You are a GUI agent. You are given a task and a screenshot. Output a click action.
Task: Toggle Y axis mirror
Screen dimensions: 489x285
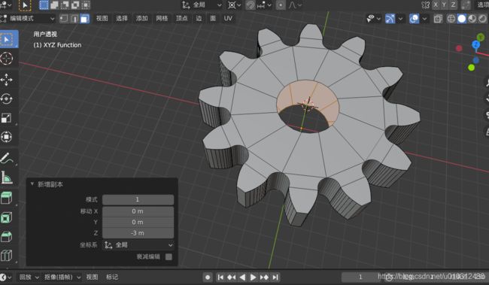pyautogui.click(x=445, y=5)
